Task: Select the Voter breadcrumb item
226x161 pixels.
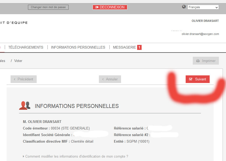Action: tap(18, 61)
